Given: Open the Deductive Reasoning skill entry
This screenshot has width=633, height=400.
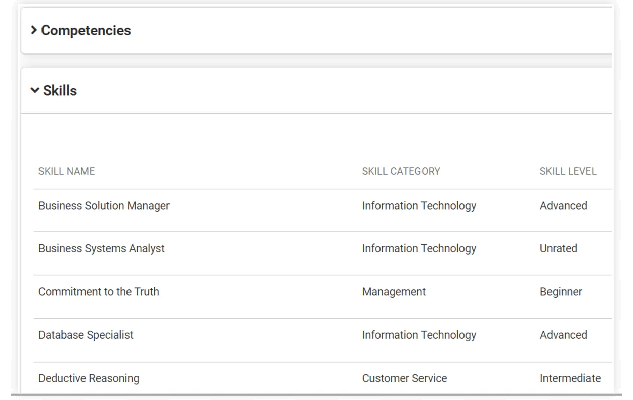Looking at the screenshot, I should [89, 378].
